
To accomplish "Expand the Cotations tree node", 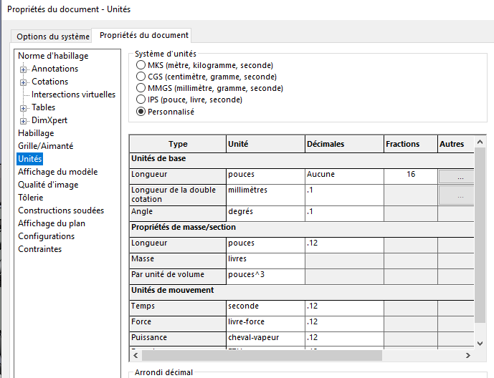I will [24, 82].
